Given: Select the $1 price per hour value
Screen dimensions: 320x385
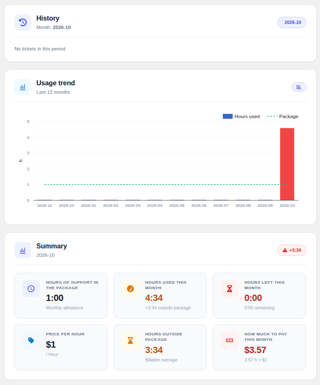Looking at the screenshot, I should (51, 345).
